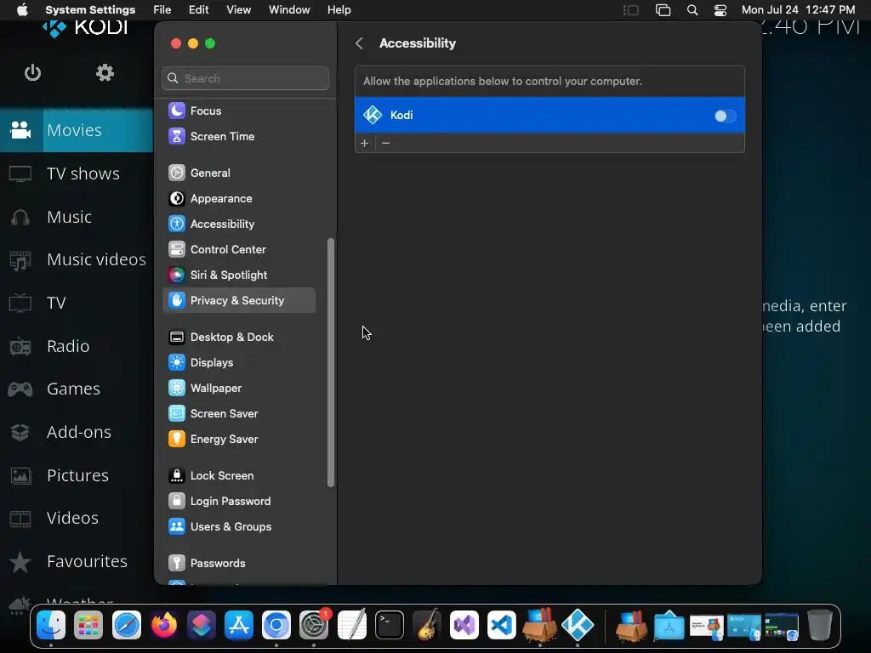Open the Help menu
Viewport: 871px width, 653px height.
(339, 10)
